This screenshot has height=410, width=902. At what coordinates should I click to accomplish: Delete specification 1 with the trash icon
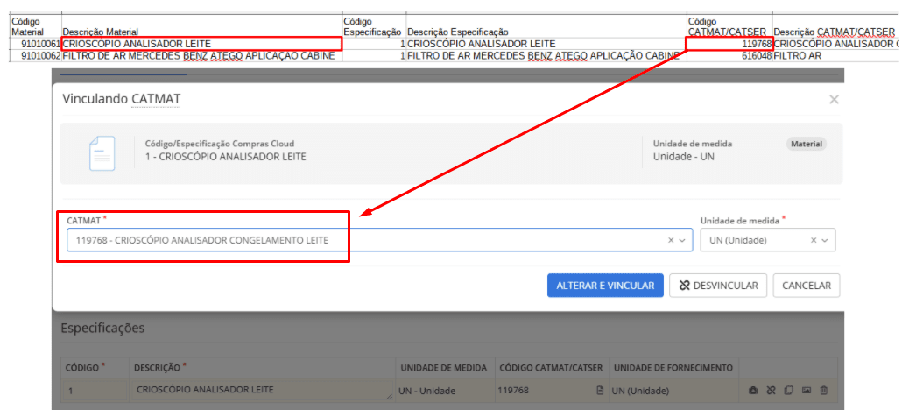point(824,391)
